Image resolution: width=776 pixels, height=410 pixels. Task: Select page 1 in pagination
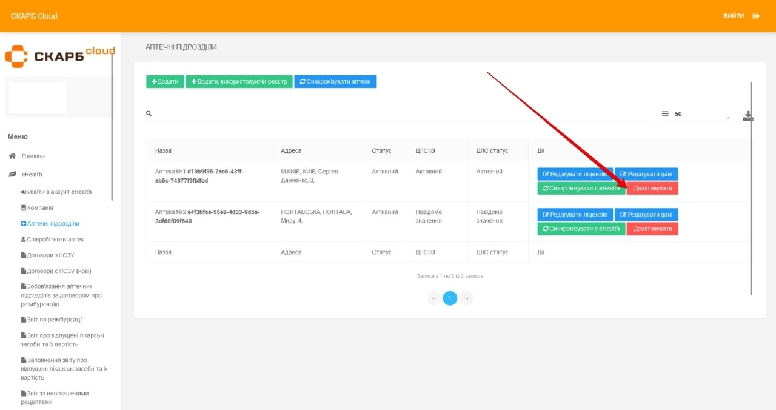tap(450, 298)
